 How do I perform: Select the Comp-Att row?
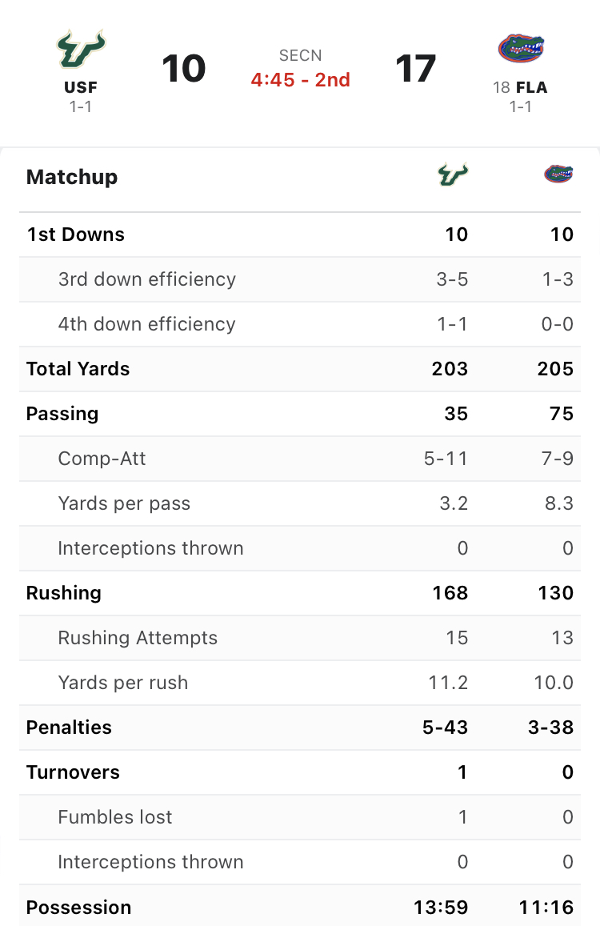(300, 459)
